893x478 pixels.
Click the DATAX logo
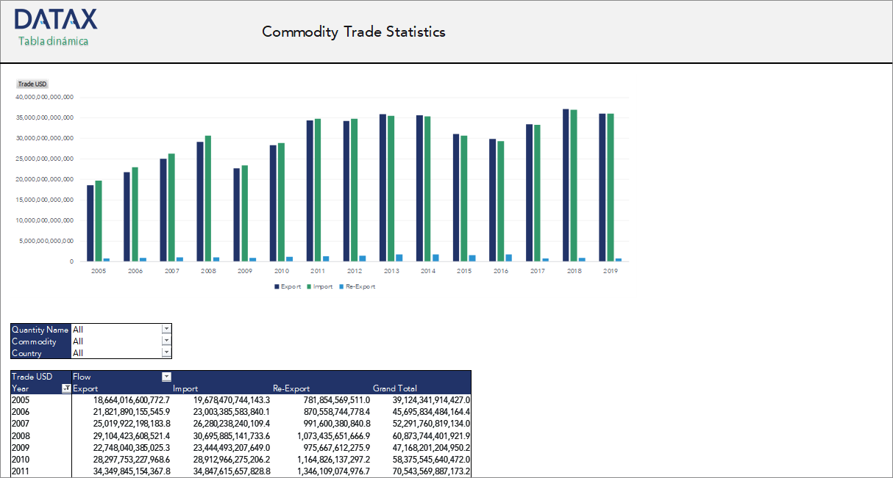56,18
